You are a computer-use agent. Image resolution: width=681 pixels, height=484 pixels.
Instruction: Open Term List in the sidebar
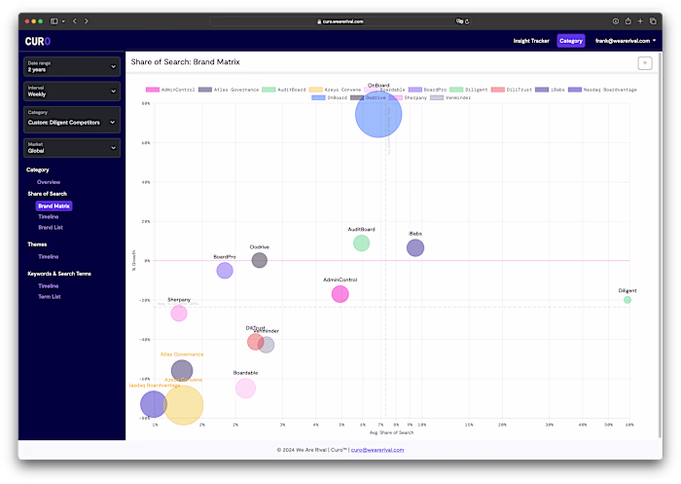coord(50,297)
